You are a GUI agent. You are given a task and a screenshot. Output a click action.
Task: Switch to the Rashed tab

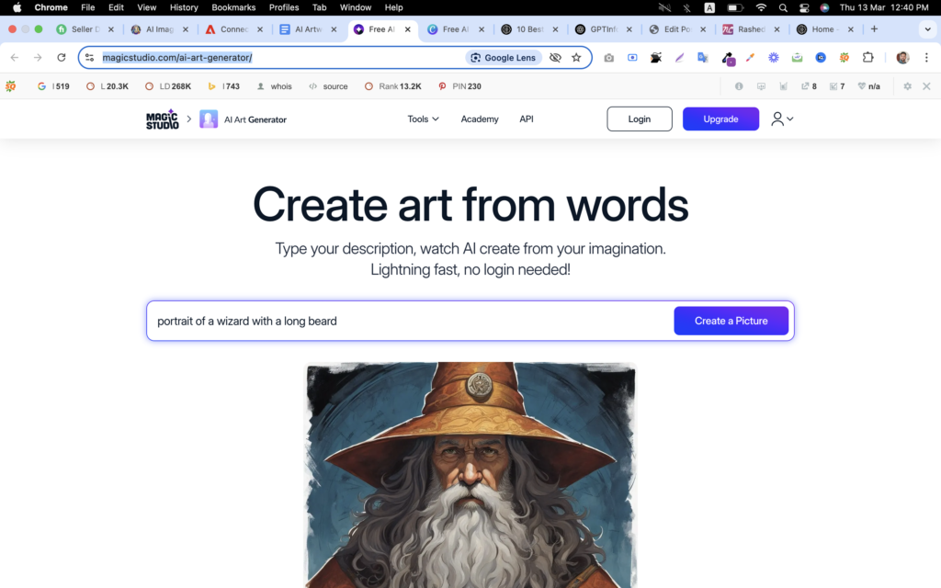click(751, 28)
